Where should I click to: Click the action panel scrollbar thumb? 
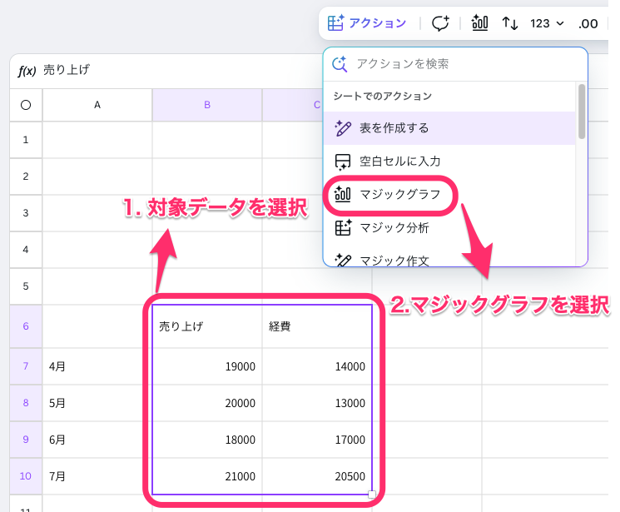tap(581, 112)
